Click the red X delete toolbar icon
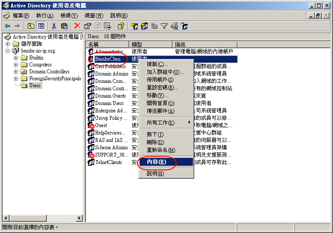The image size is (333, 233). [x=77, y=26]
